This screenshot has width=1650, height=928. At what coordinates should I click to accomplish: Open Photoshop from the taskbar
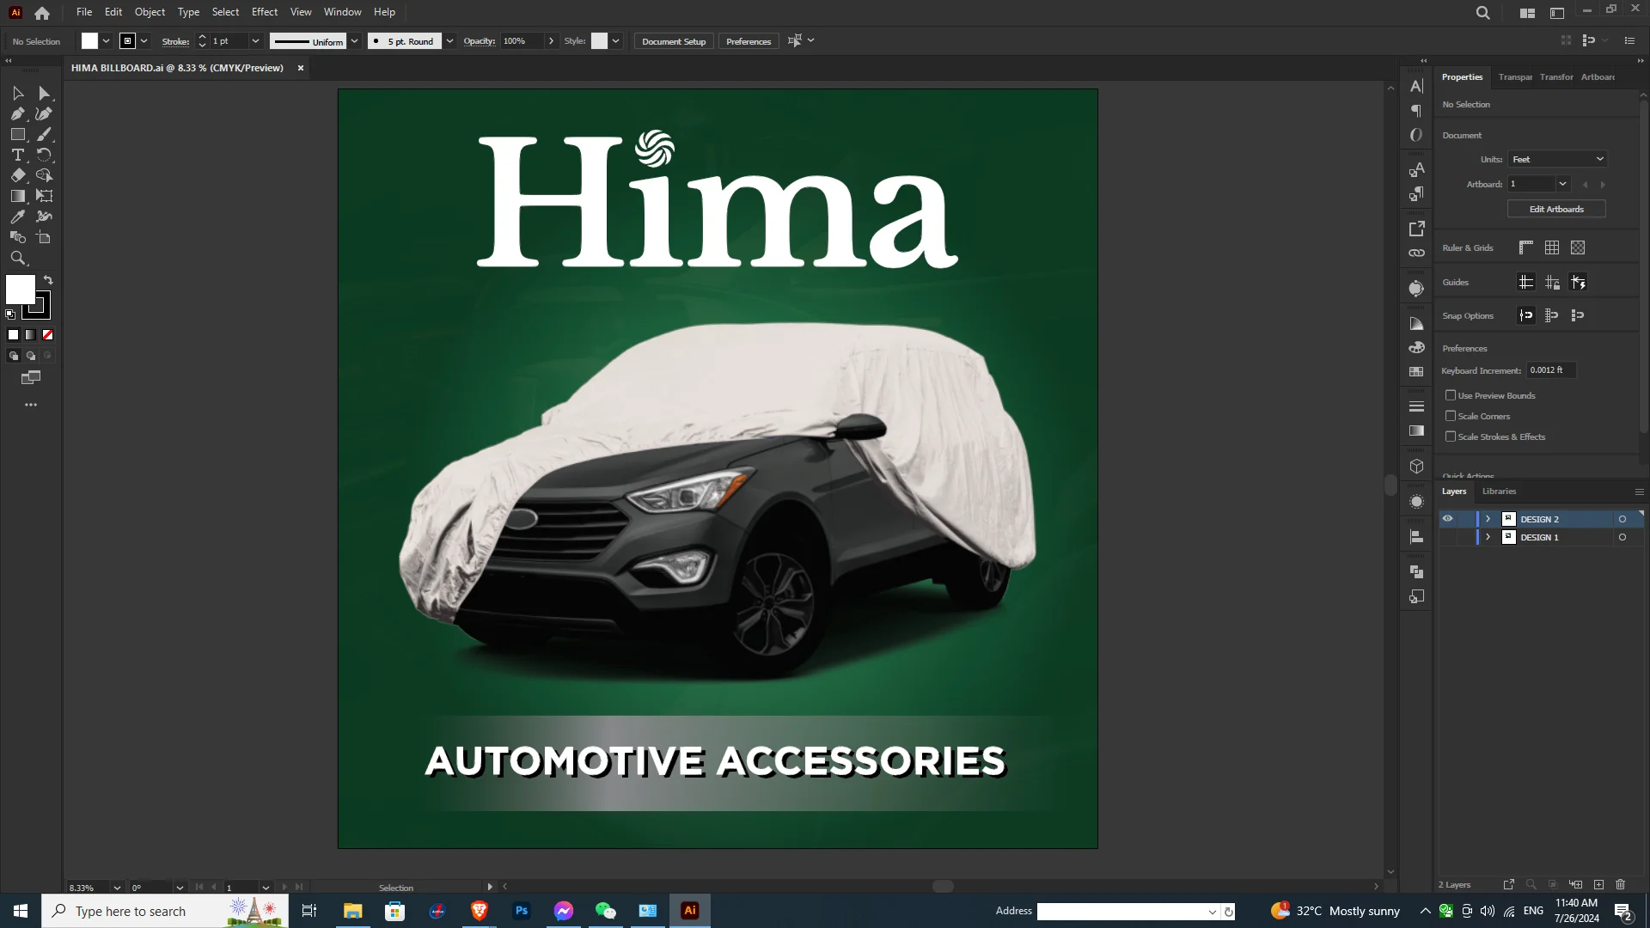(522, 911)
